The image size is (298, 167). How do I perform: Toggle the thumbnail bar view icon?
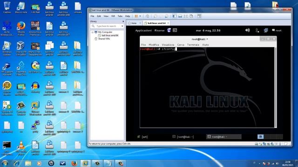180,16
